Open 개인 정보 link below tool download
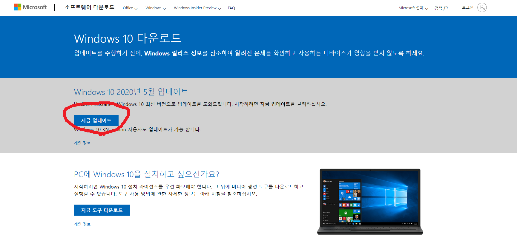Image resolution: width=517 pixels, height=238 pixels. pyautogui.click(x=82, y=224)
